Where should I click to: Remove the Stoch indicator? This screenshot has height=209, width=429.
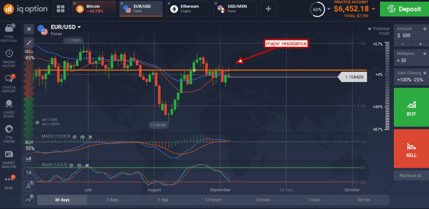[x=87, y=165]
